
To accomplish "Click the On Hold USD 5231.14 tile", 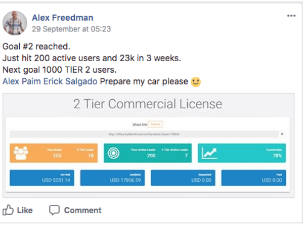I will pos(42,178).
